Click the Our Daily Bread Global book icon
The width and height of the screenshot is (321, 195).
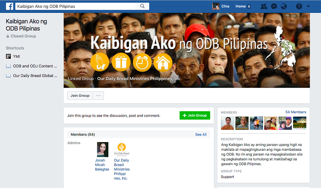(8, 76)
